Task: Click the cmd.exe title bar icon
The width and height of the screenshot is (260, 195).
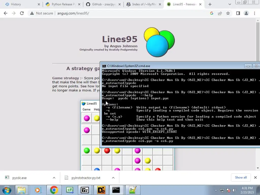Action: tap(104, 66)
